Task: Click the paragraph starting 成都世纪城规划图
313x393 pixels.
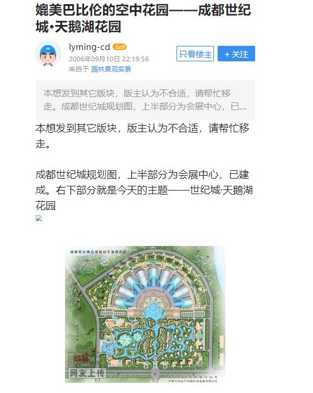Action: pos(144,190)
